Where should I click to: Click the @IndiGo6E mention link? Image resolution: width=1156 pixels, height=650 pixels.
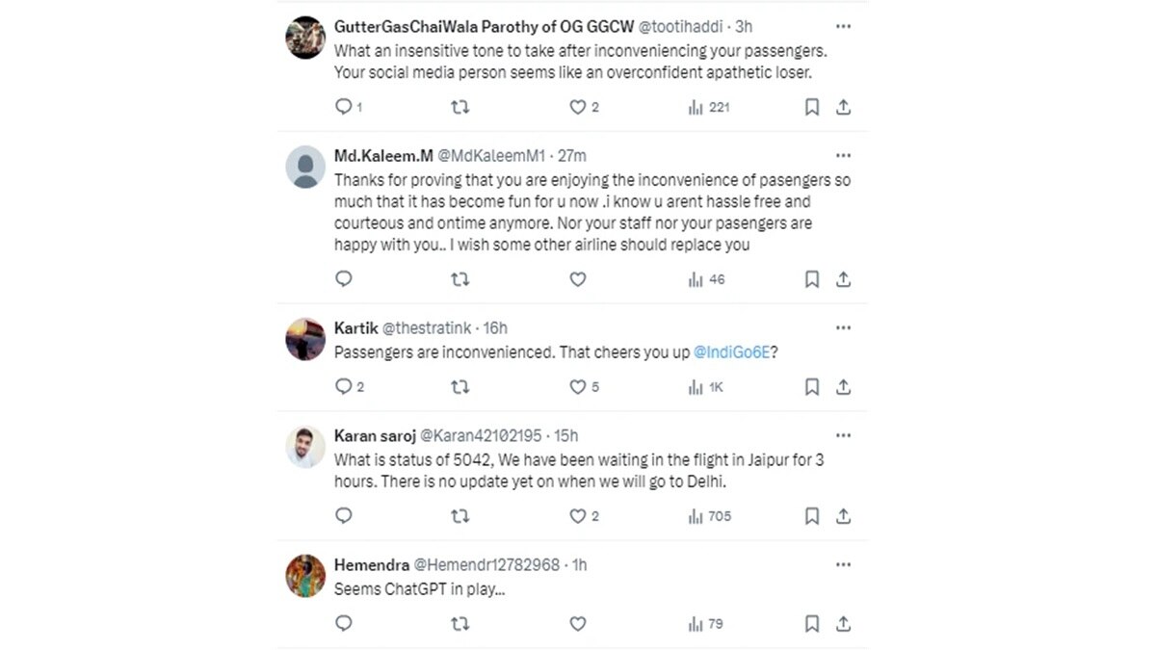[732, 352]
